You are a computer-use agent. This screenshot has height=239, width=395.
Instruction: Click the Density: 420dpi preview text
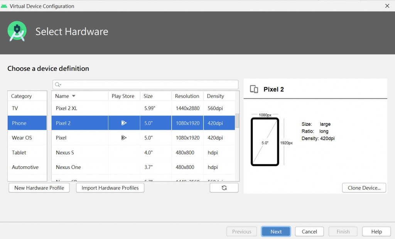point(318,138)
